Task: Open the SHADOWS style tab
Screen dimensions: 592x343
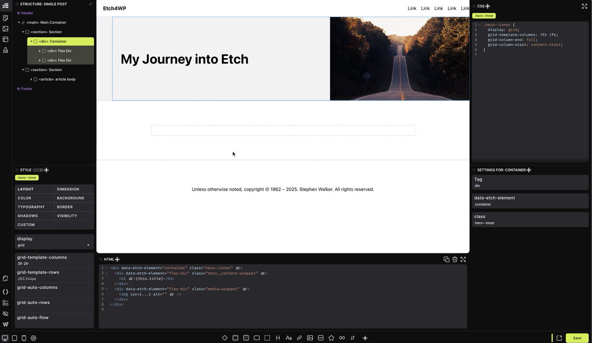Action: (x=35, y=216)
